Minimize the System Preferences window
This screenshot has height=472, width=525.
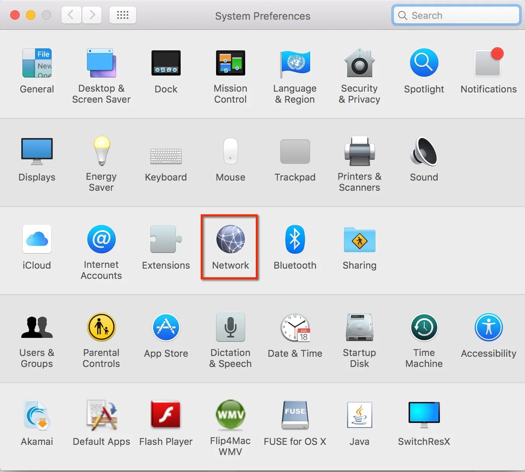(31, 15)
